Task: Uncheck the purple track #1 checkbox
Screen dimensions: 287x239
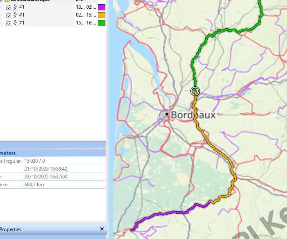Action: point(9,7)
